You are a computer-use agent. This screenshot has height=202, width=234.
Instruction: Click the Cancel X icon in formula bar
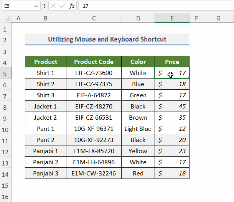pos(53,6)
